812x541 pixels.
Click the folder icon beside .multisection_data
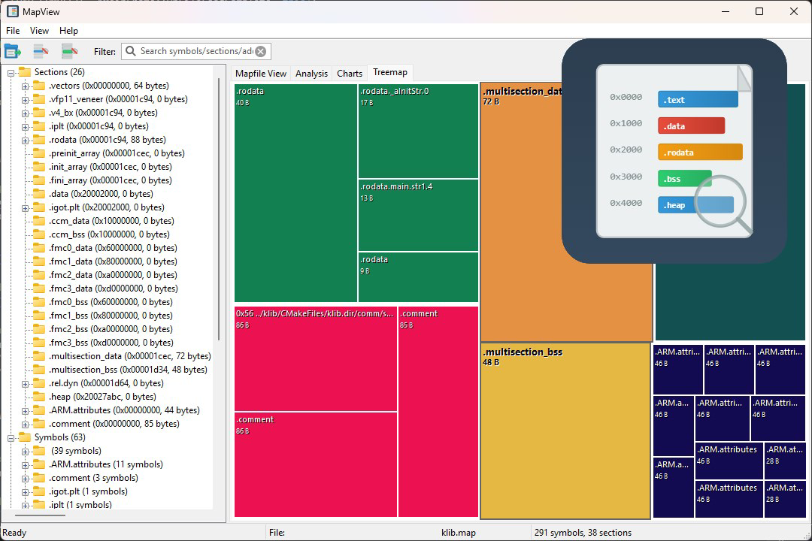[39, 355]
